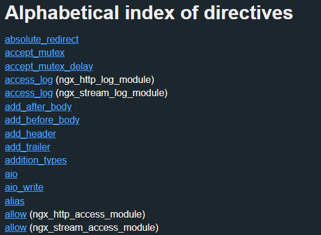Click the (ngx_stream_access_module) text label

tap(94, 228)
